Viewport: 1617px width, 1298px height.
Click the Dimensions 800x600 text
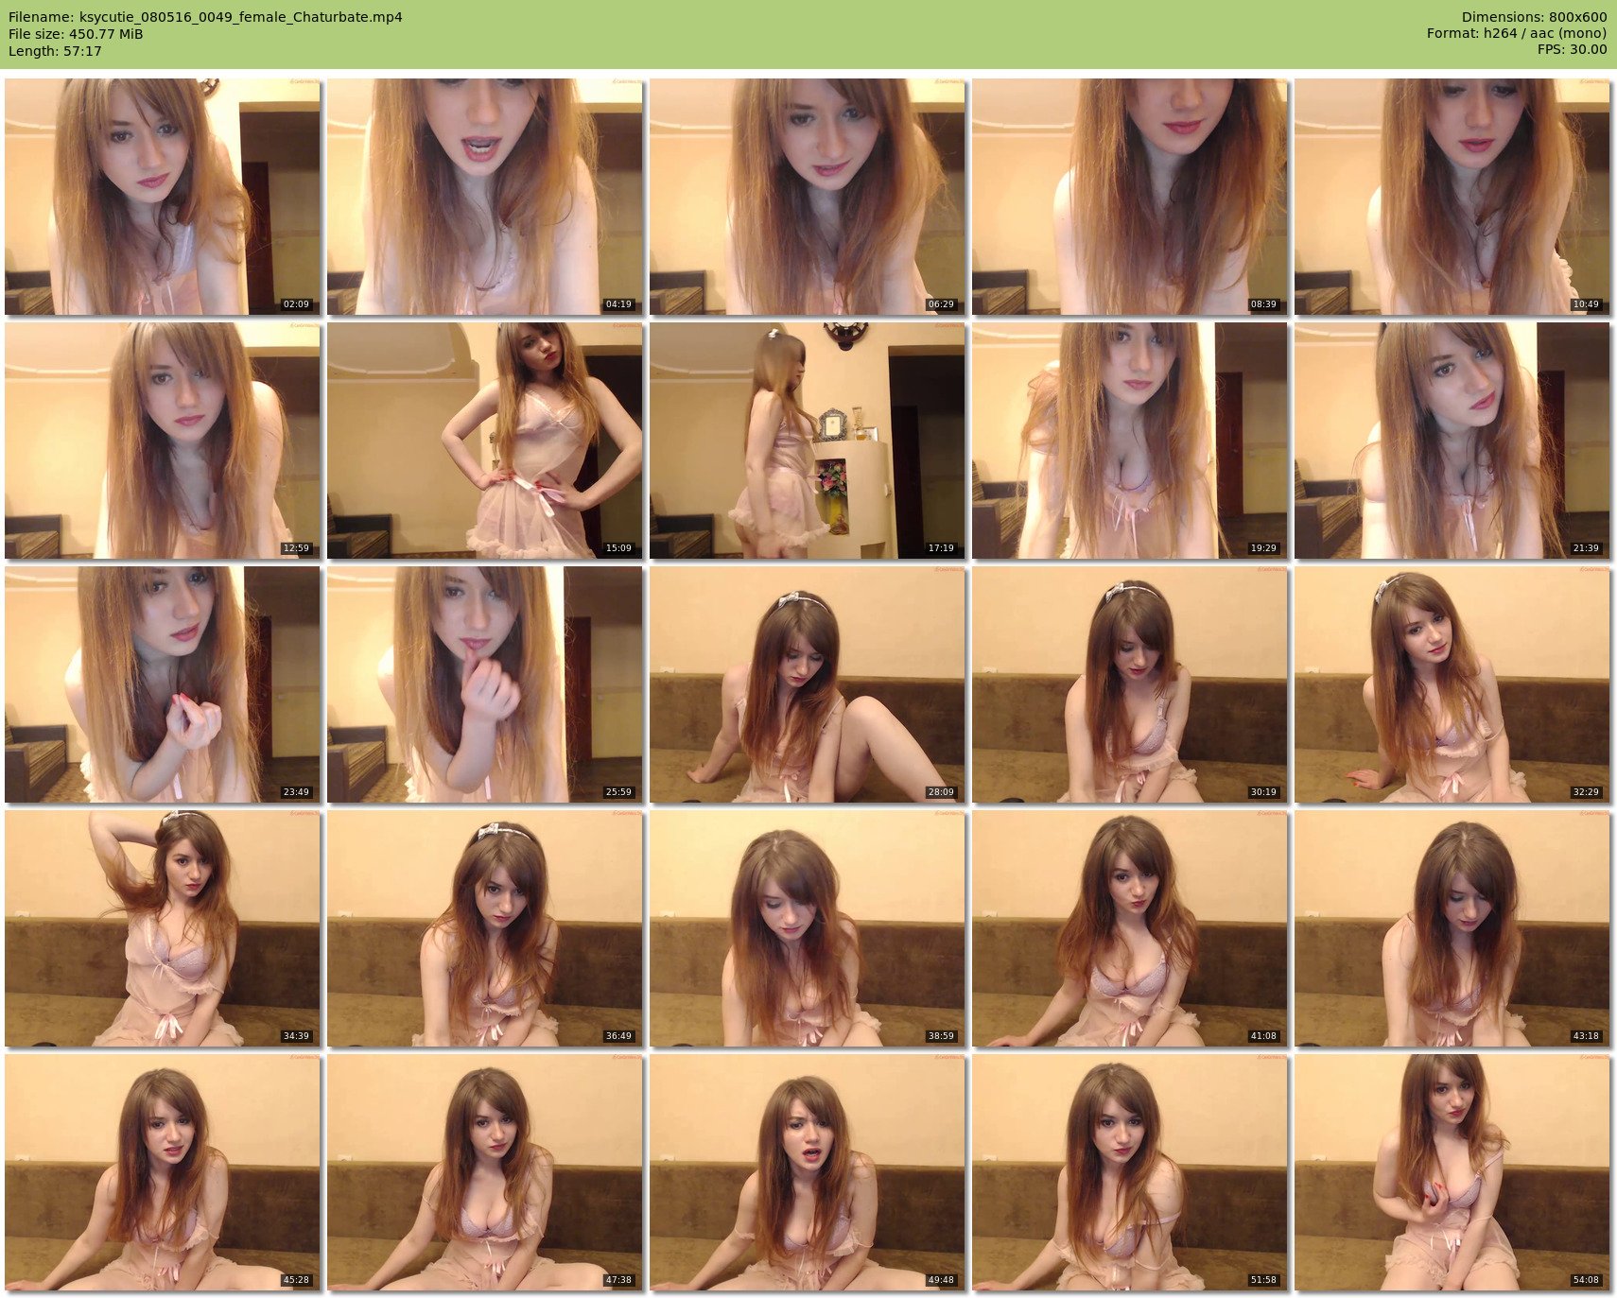tap(1534, 17)
